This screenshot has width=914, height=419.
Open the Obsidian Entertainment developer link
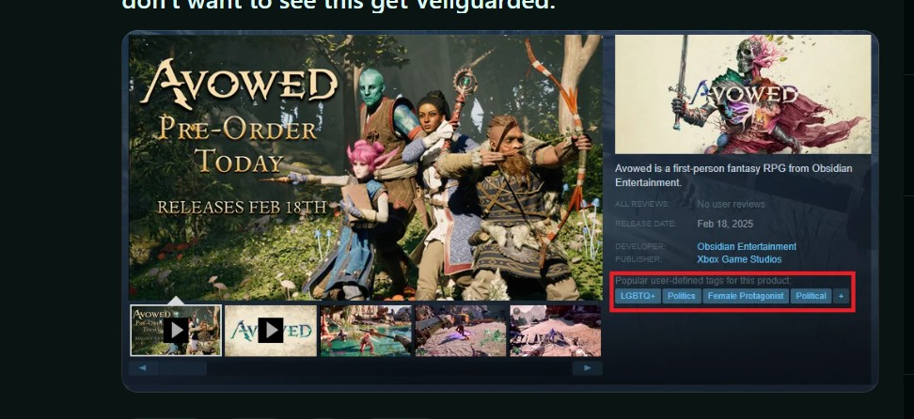[x=747, y=246]
